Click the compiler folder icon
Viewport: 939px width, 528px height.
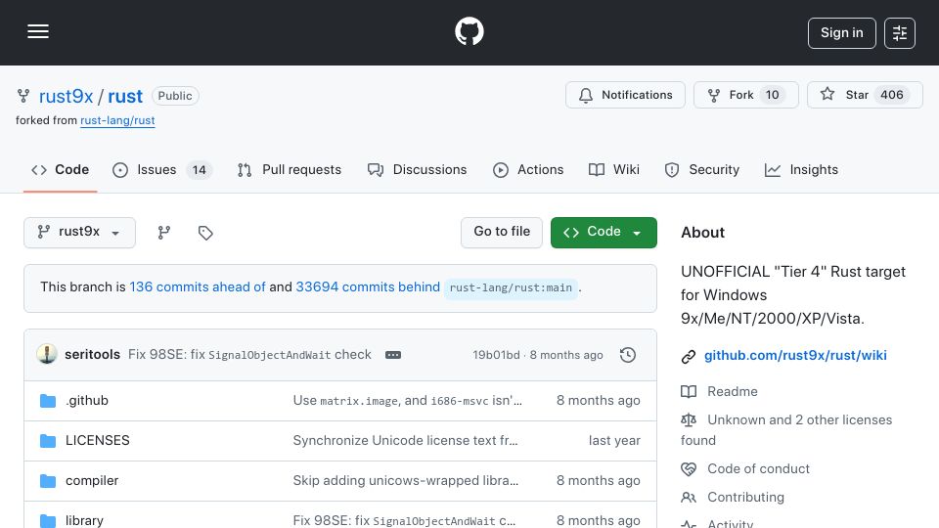pyautogui.click(x=48, y=481)
